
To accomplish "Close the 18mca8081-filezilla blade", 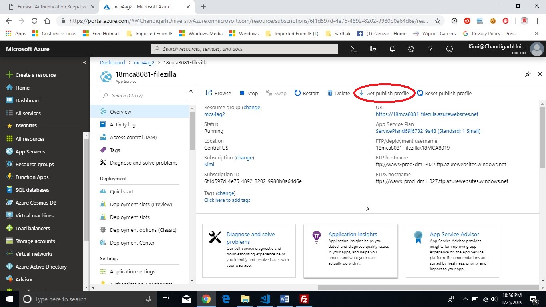I will coord(540,74).
